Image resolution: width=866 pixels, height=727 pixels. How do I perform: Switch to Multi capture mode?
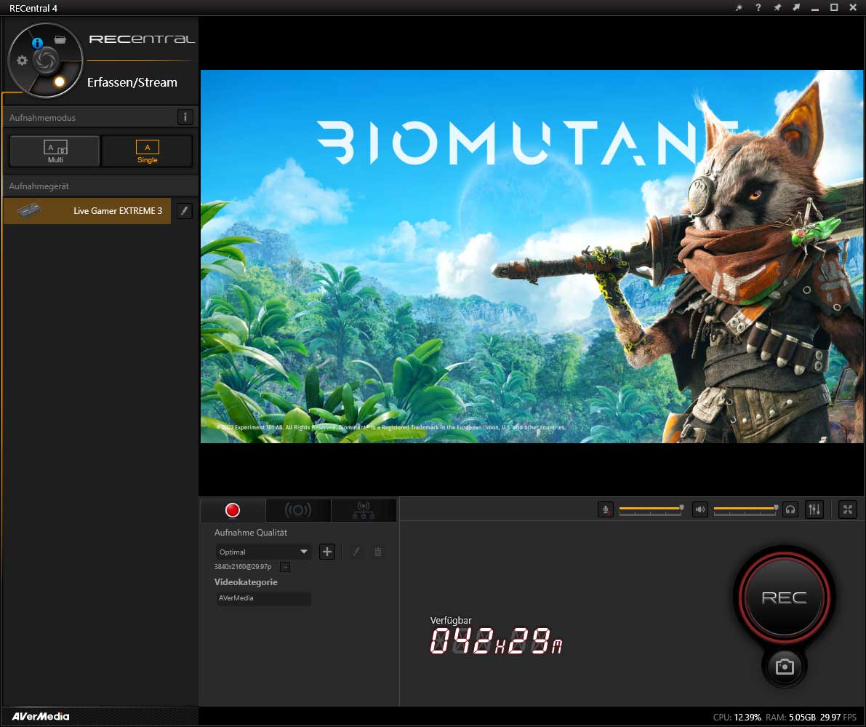coord(55,151)
